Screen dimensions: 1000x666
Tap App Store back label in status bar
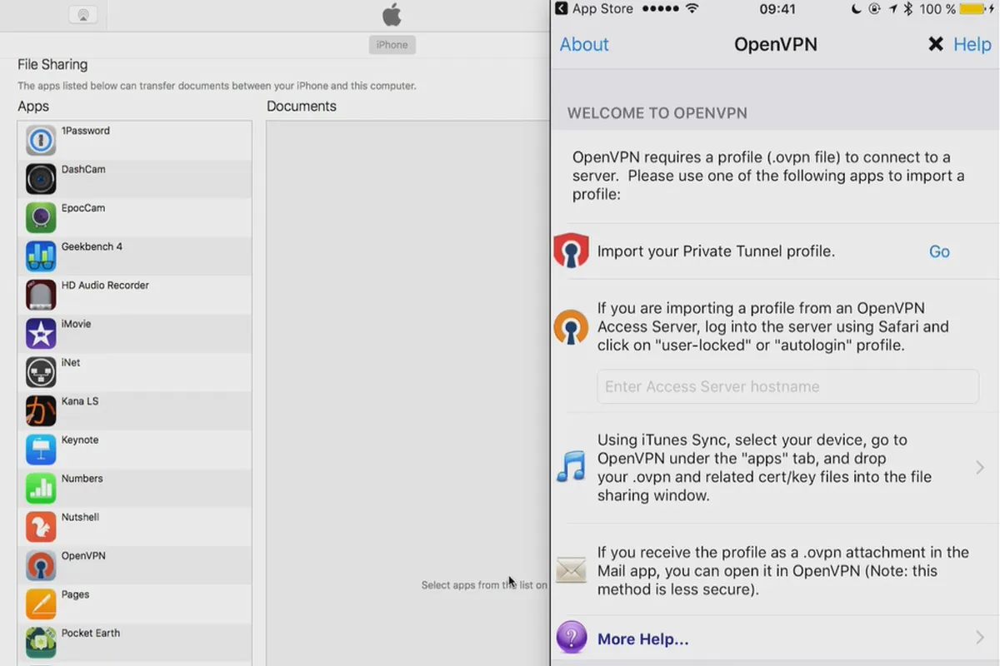602,9
